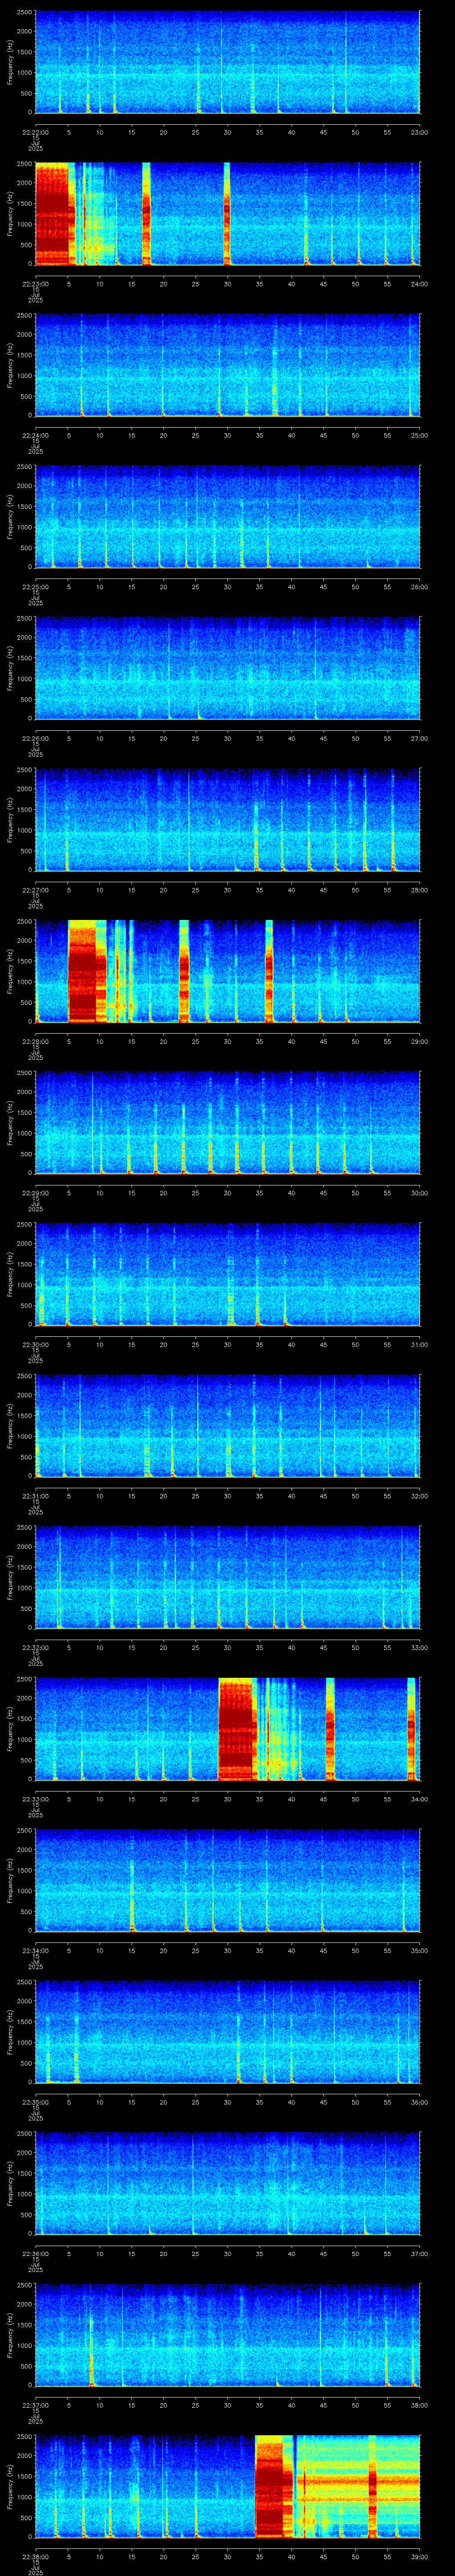
Task: Select the "27:00" end-of-axis label
Action: 419,738
